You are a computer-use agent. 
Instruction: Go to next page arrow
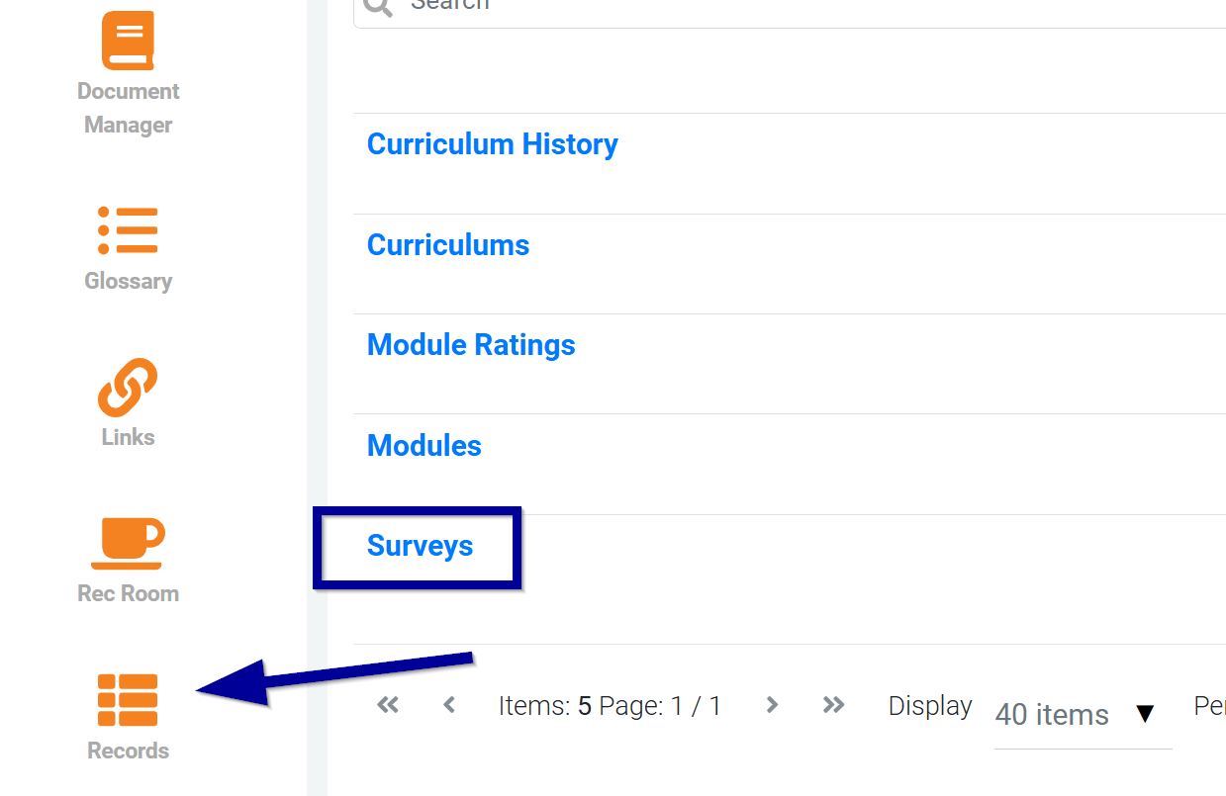[772, 705]
